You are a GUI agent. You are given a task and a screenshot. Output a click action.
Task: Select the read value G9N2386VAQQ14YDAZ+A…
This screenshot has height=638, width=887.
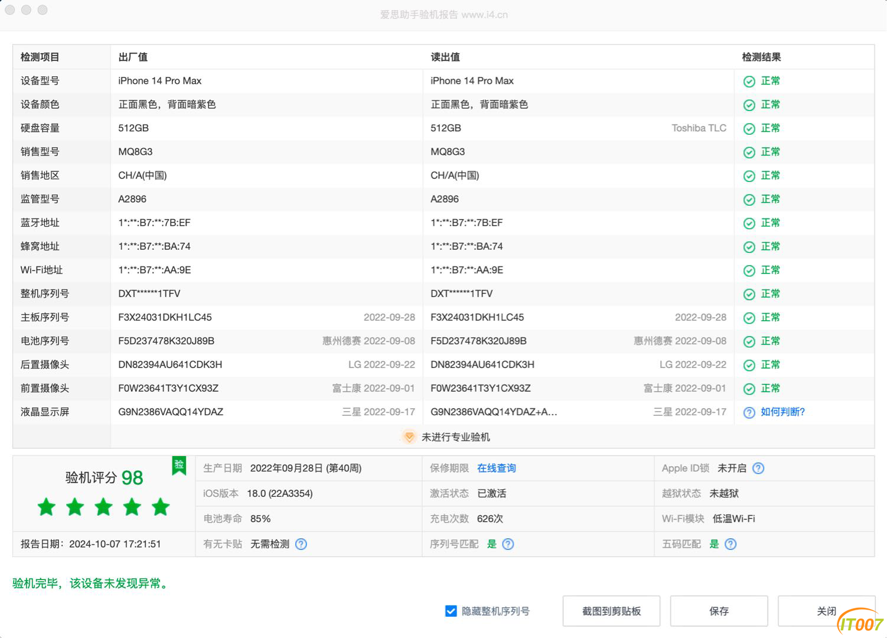[494, 412]
